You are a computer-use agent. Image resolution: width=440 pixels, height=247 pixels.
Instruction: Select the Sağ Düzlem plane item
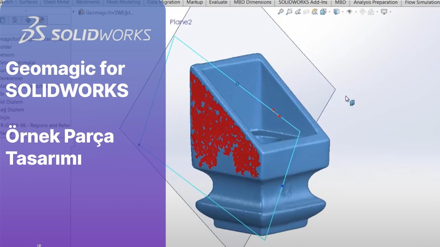point(12,110)
